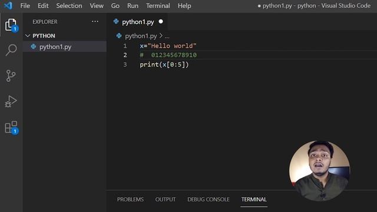Open the Extensions view
Image resolution: width=377 pixels, height=212 pixels.
[x=11, y=127]
